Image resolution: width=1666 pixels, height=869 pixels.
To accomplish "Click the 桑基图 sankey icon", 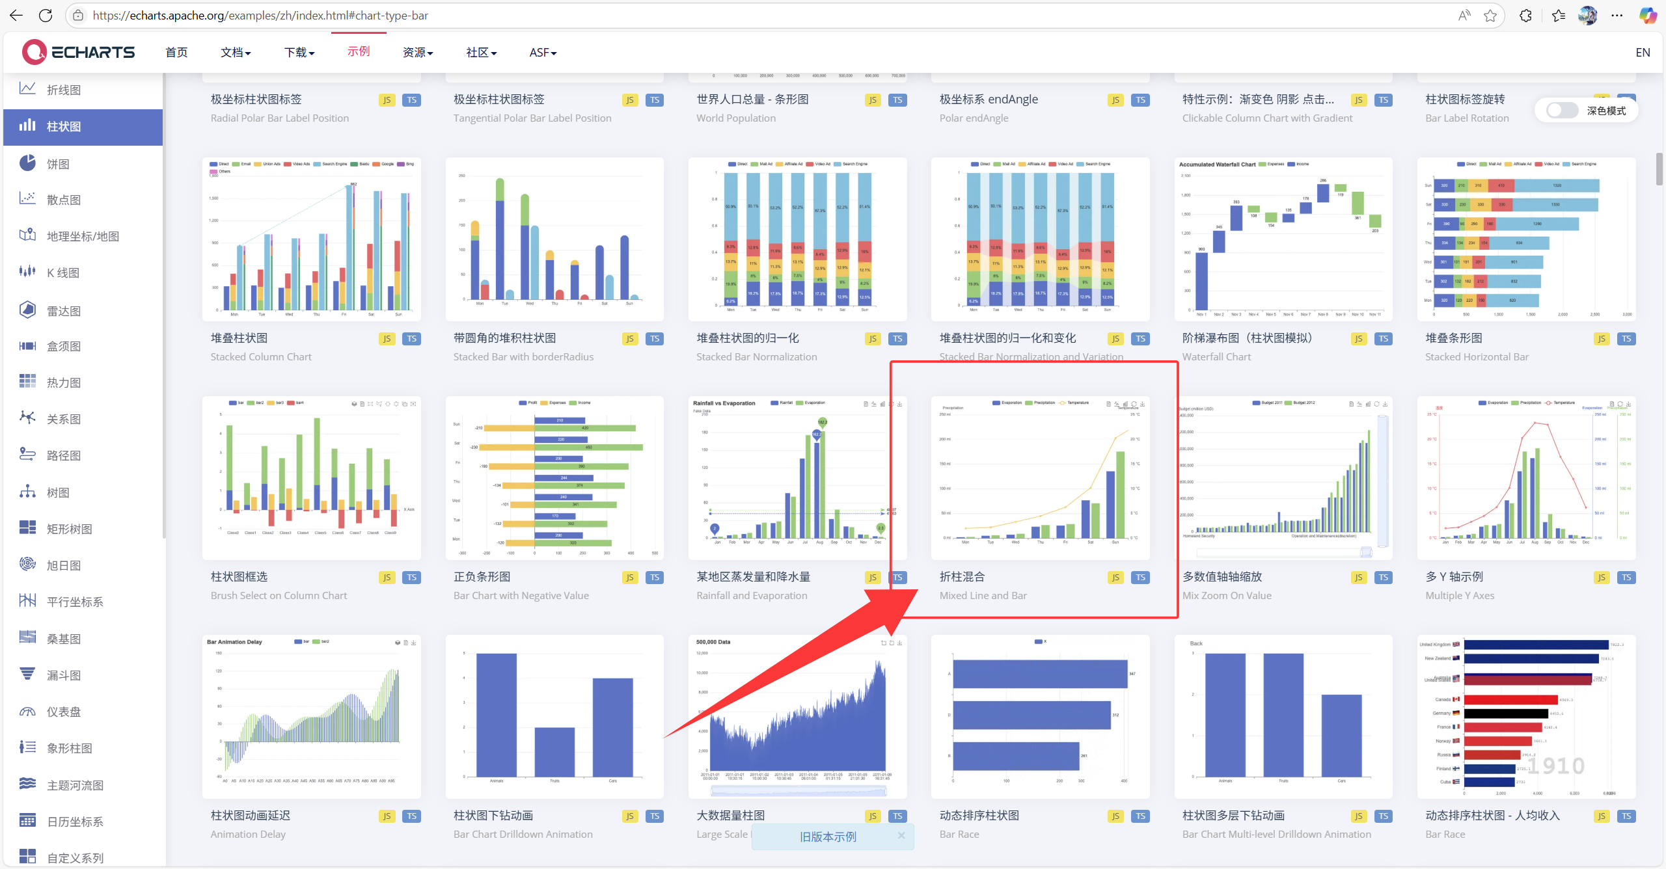I will [x=27, y=637].
